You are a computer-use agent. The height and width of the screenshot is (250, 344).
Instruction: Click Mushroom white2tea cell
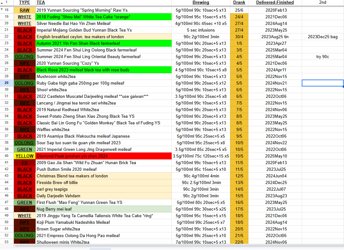(104, 76)
